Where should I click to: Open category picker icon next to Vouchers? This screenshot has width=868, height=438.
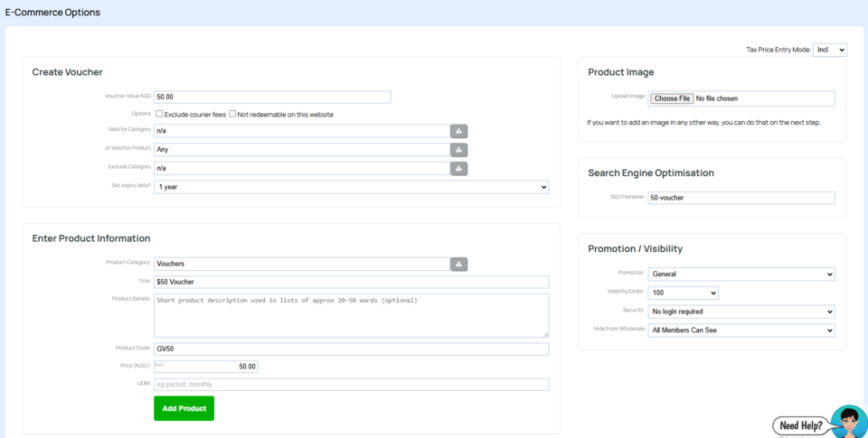click(x=458, y=264)
